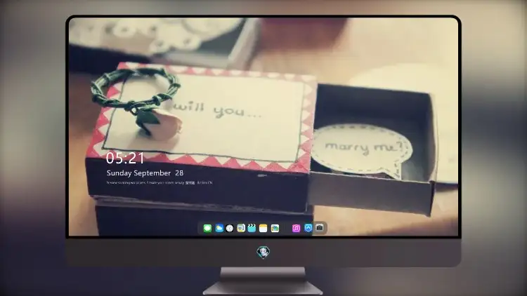Open the Weather app in dock
The width and height of the screenshot is (527, 296).
point(219,228)
